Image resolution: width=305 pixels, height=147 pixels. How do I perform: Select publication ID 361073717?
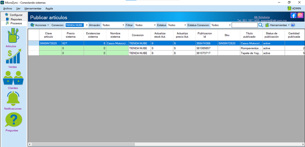point(207,53)
